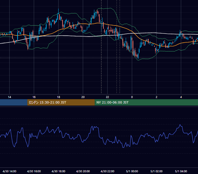Click the 22 hour label on price chart
The width and height of the screenshot is (198, 174).
tap(107, 97)
